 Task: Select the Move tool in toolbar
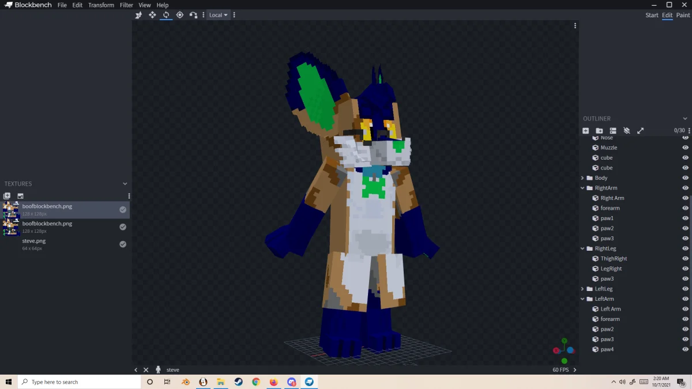(138, 15)
